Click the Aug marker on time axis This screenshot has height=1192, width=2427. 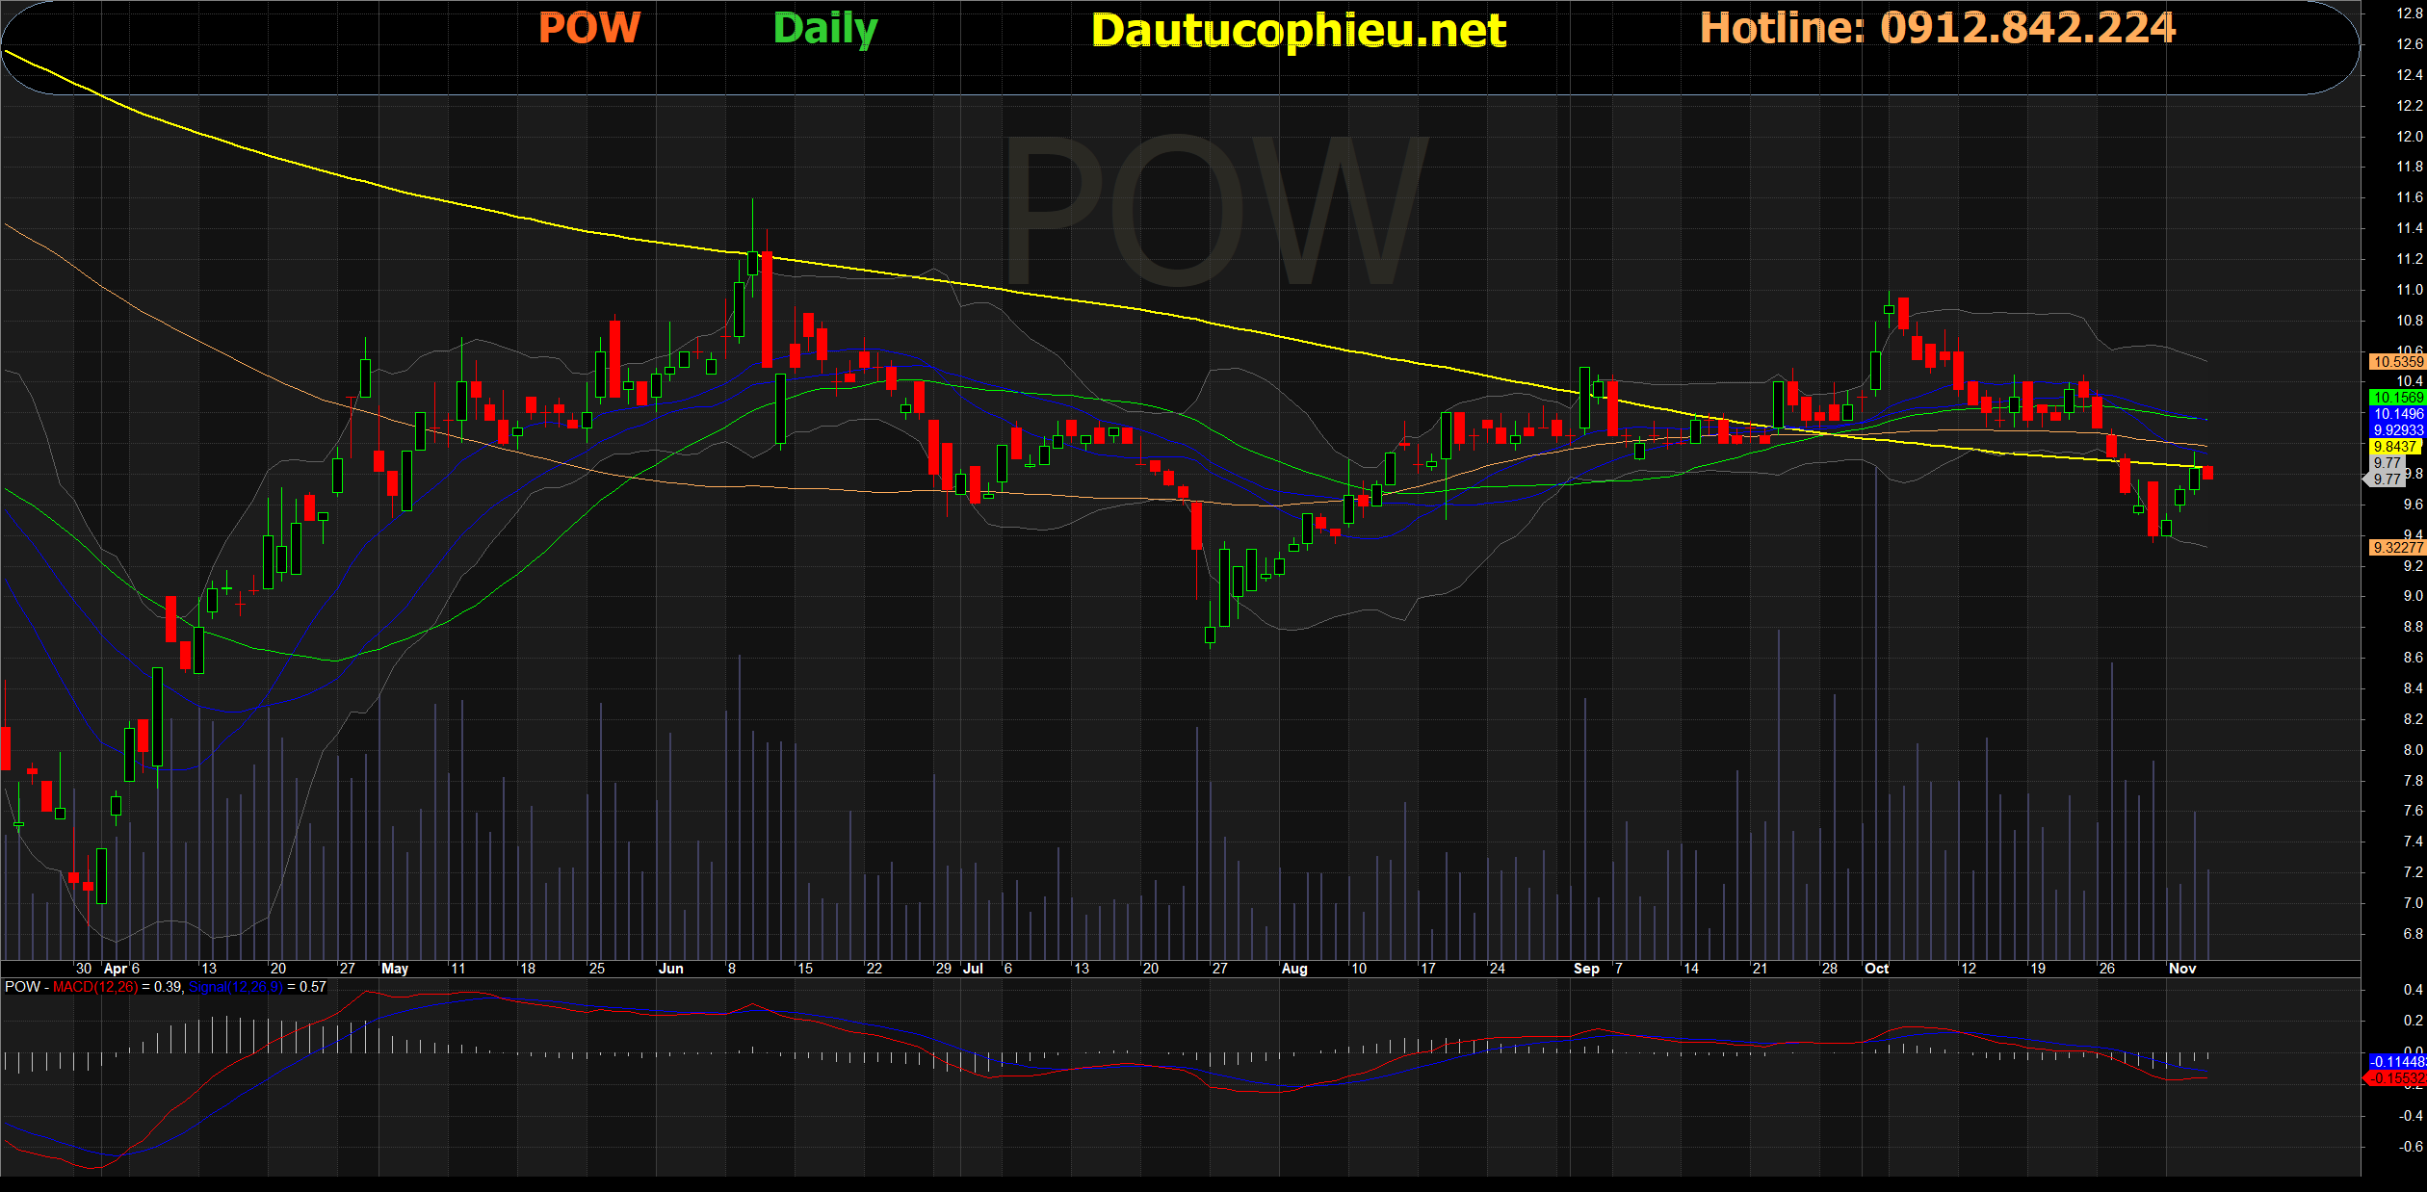click(1294, 969)
